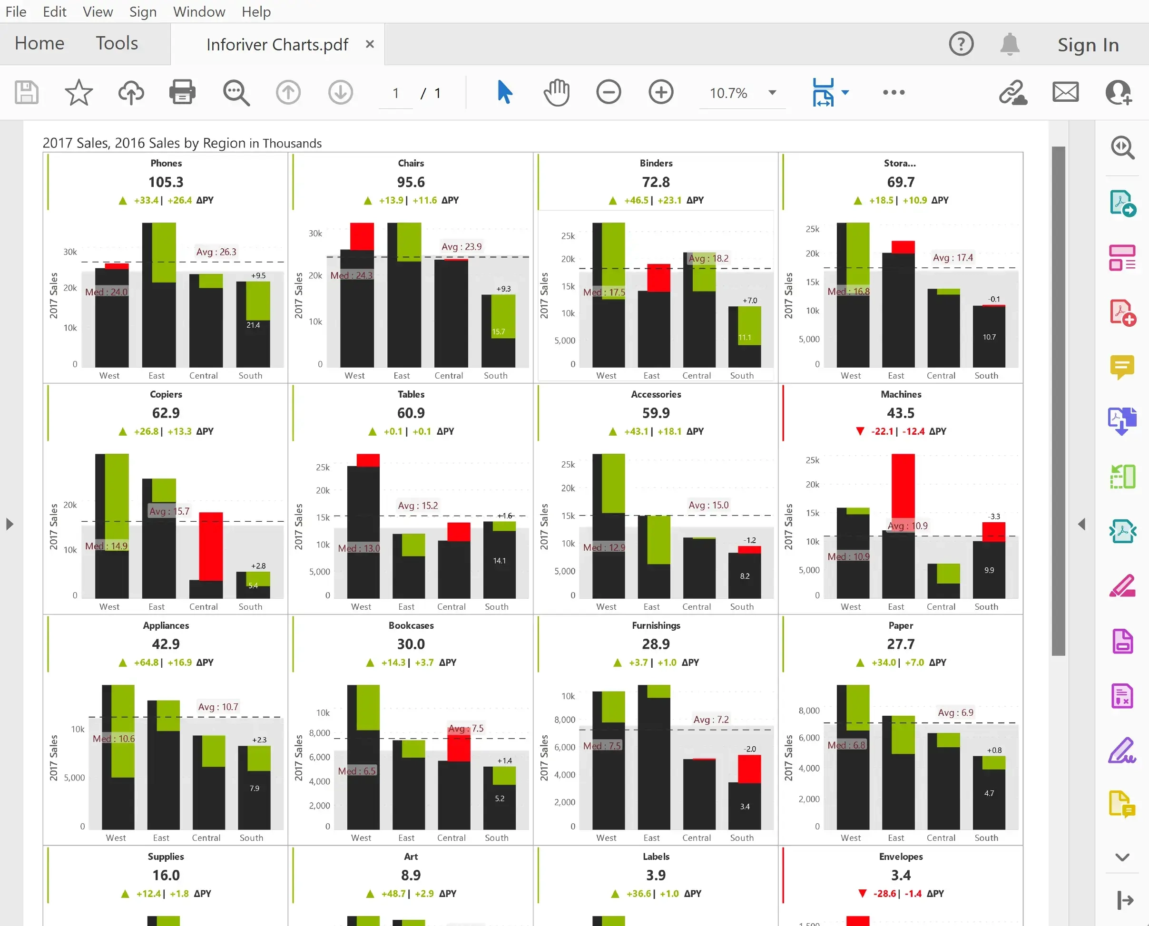Click the Envelopes value 3.4
Screen dimensions: 1149x926
click(x=901, y=875)
